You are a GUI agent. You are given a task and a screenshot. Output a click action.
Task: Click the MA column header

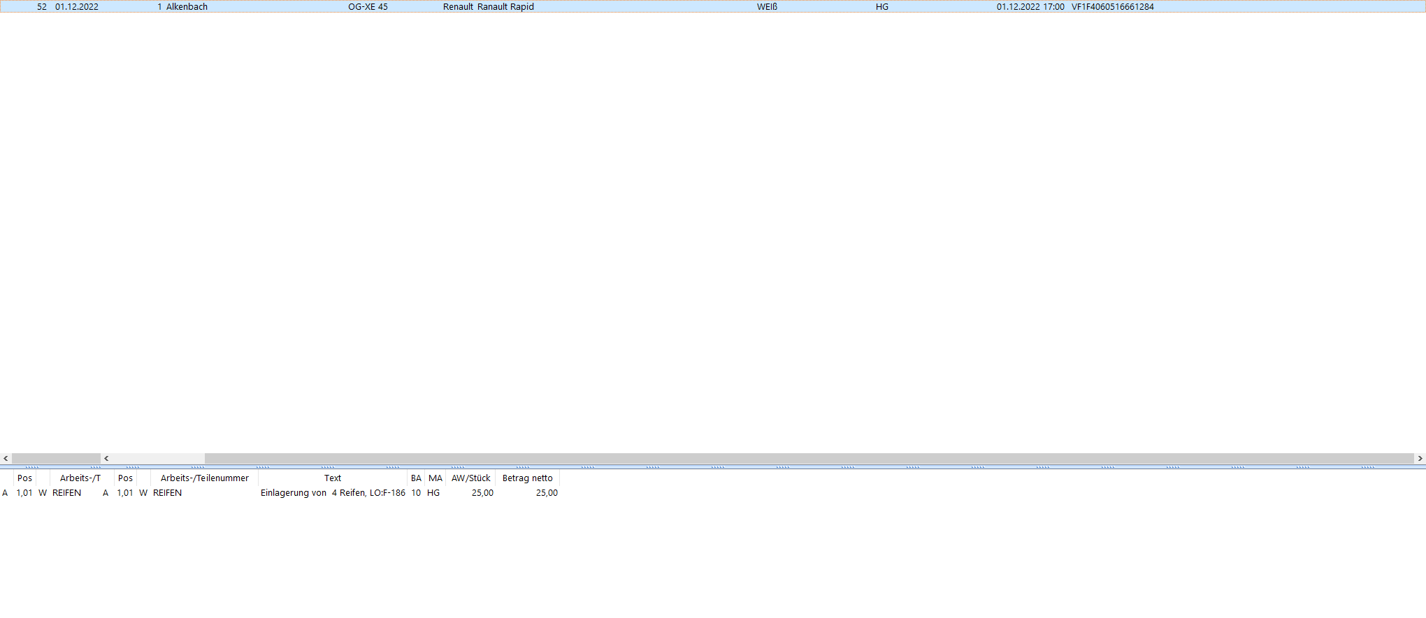(435, 478)
